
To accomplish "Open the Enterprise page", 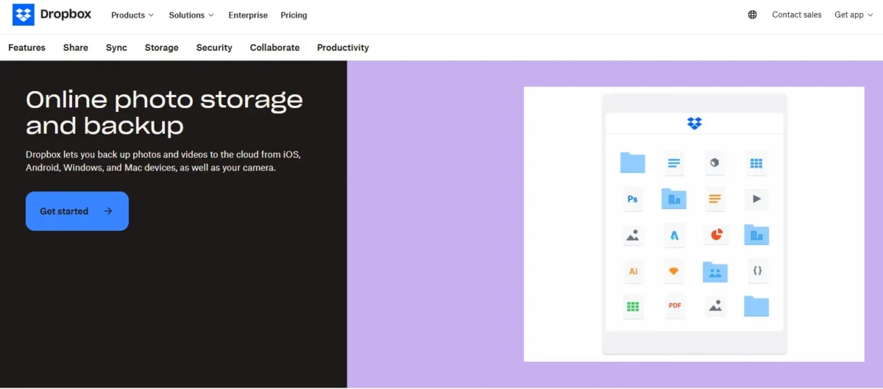I will 248,15.
